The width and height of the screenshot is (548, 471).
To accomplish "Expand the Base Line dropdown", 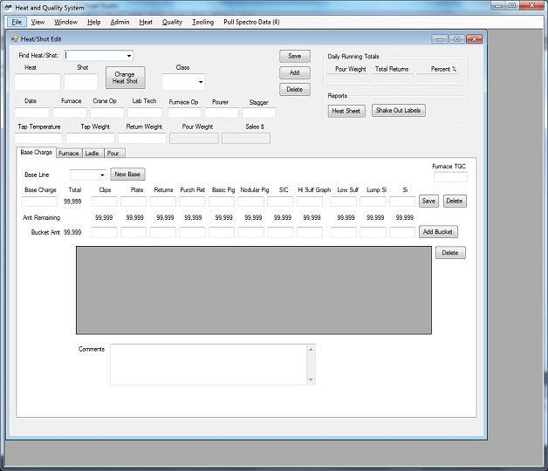I will click(x=102, y=174).
